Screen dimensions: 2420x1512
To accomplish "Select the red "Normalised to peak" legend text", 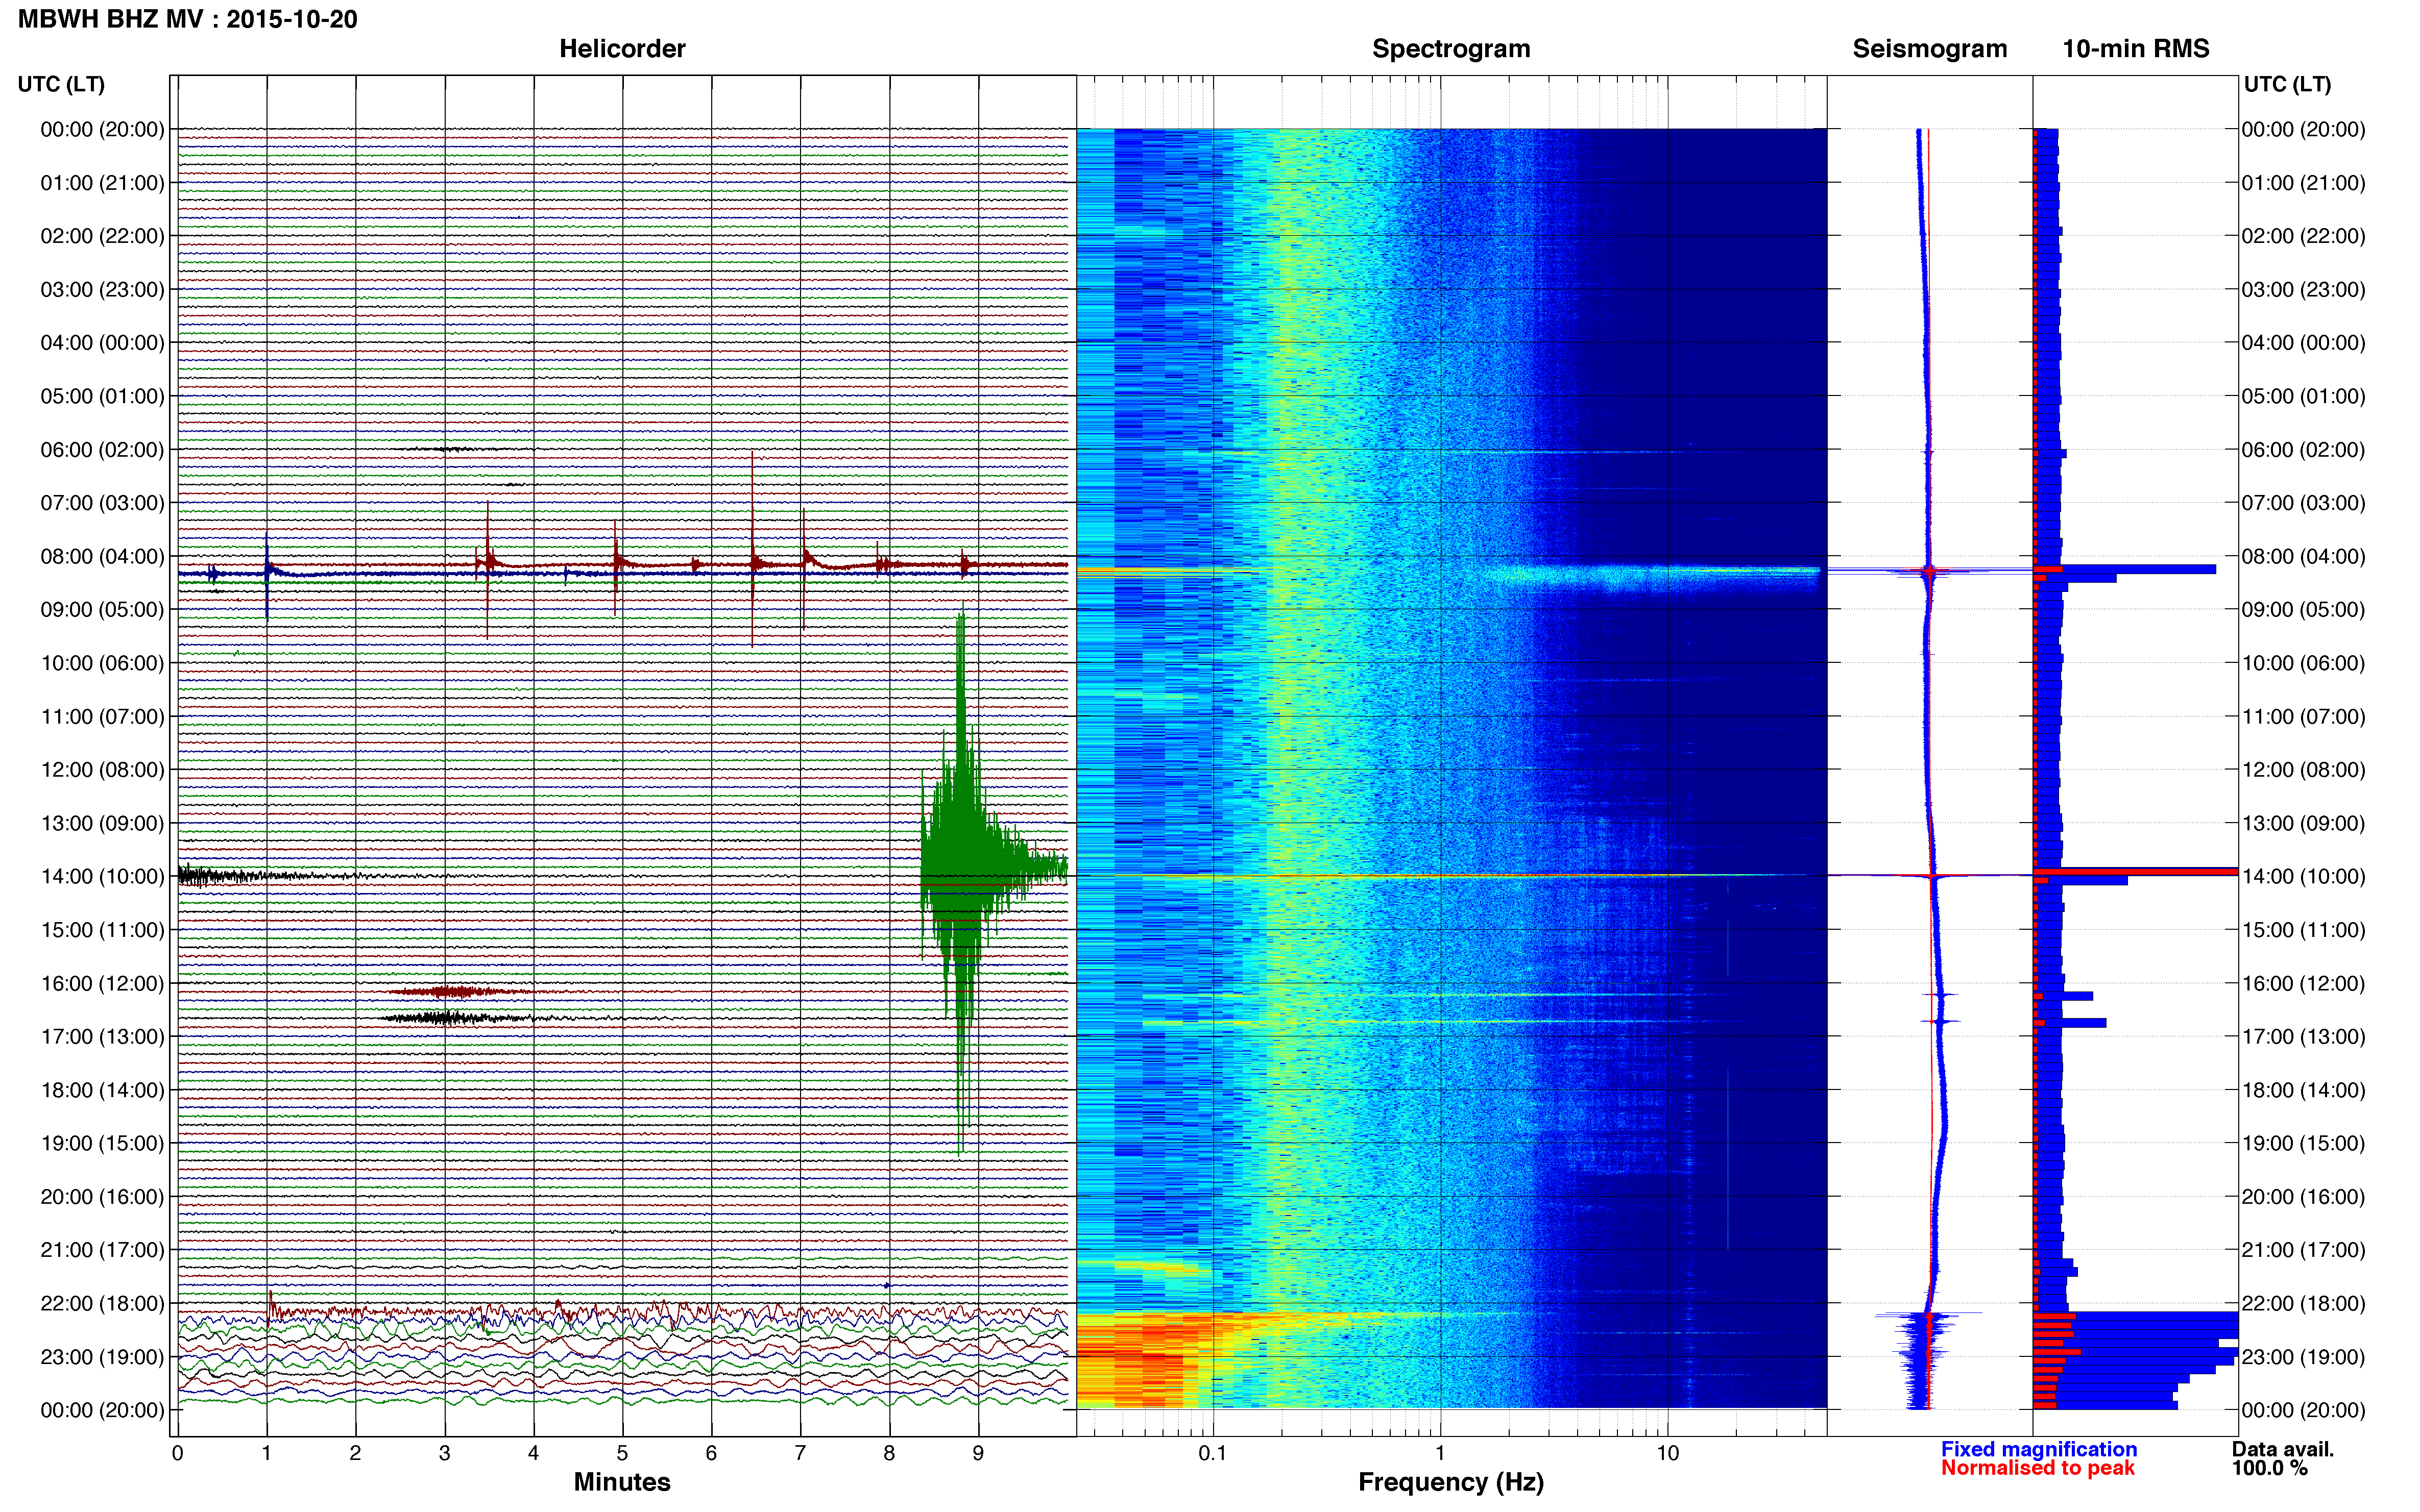I will 2038,1468.
